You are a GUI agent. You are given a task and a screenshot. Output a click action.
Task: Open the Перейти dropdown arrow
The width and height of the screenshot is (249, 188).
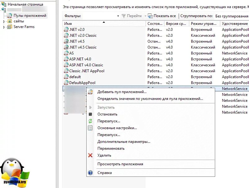145,16
